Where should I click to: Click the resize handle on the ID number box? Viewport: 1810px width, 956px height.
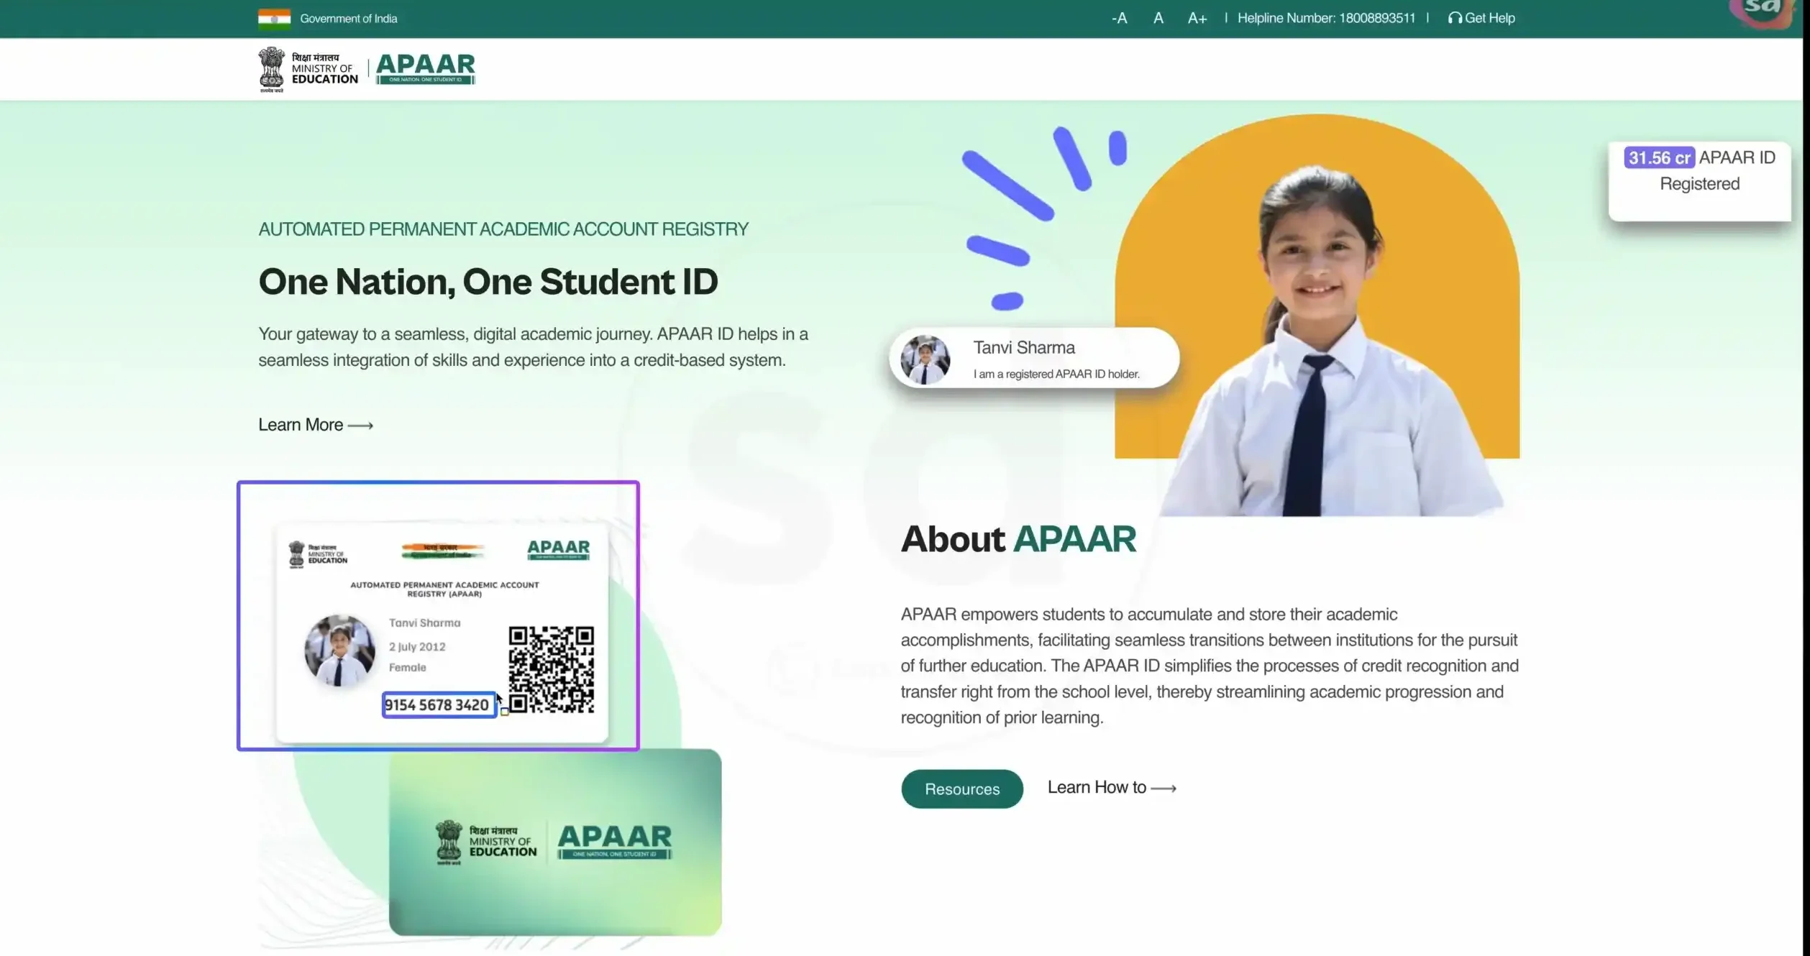503,713
